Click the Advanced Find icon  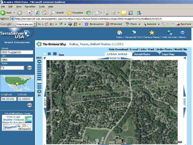pyautogui.click(x=134, y=32)
